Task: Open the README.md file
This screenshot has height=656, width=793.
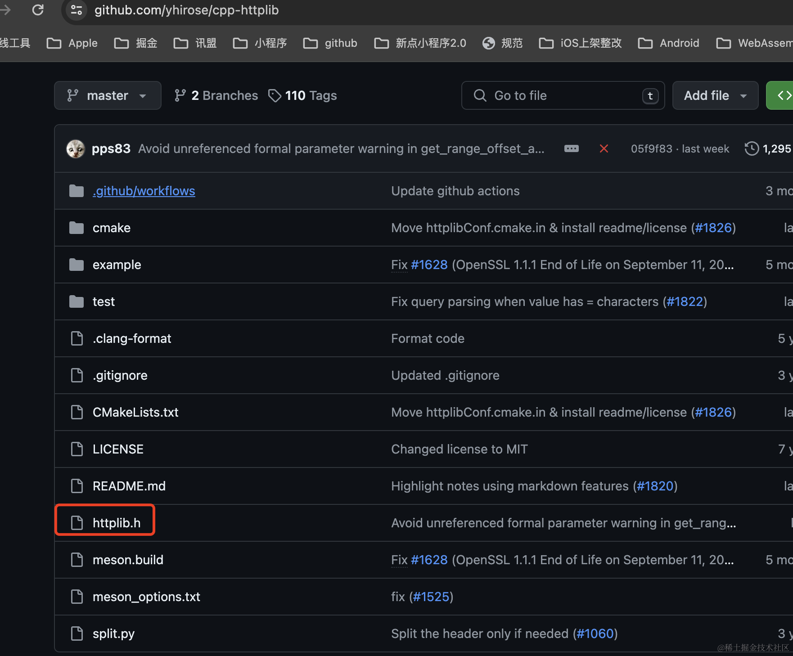Action: [129, 486]
